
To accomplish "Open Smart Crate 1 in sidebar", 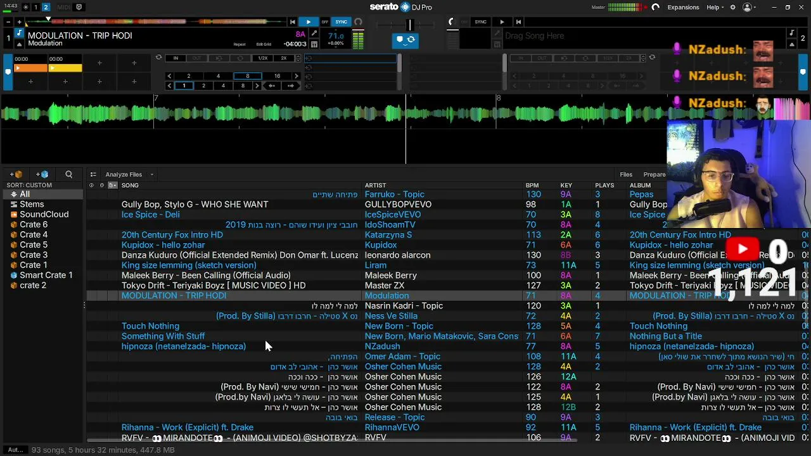I will (x=46, y=275).
